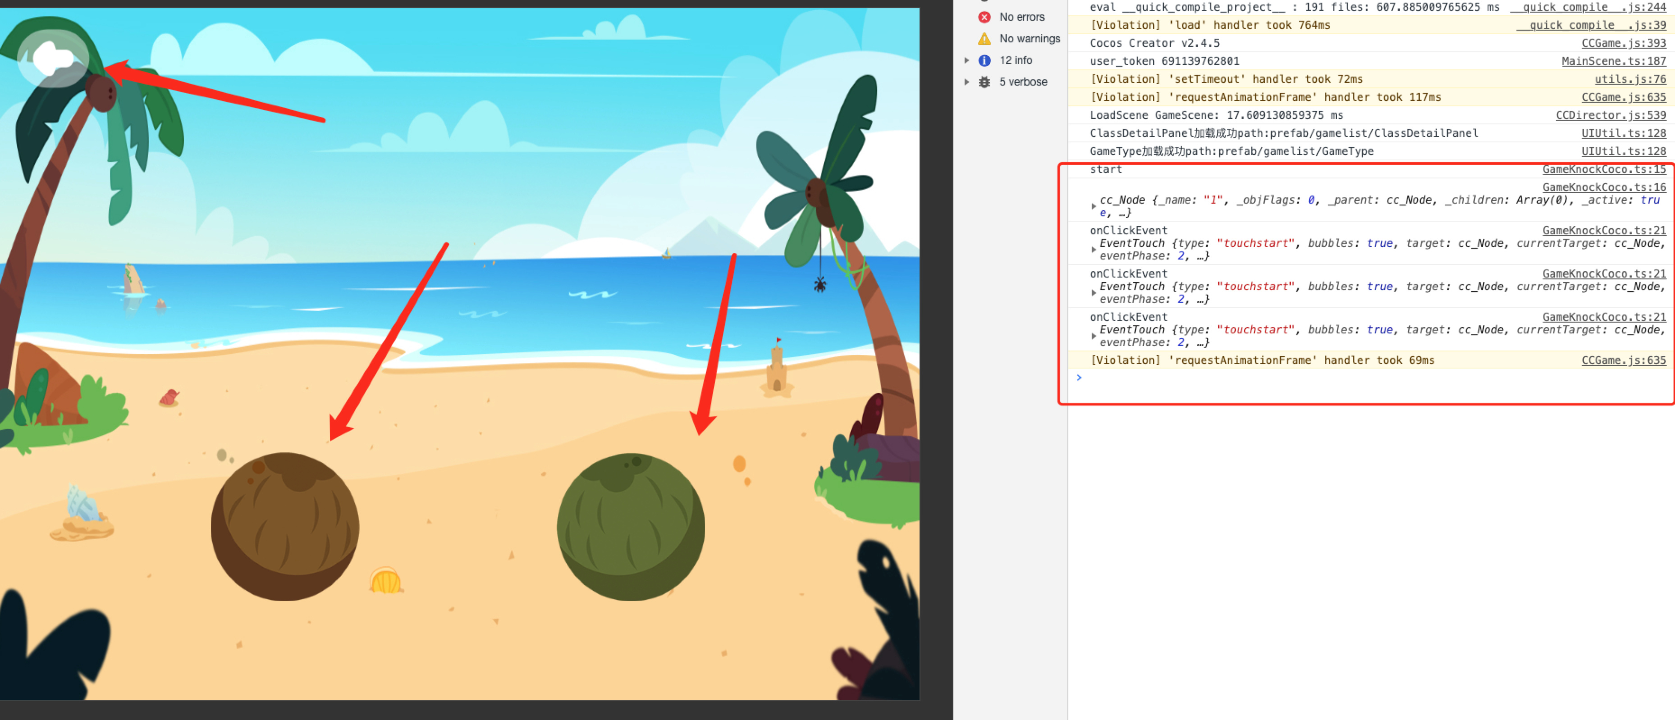Open the utils.js:76 source link
The image size is (1675, 720).
tap(1629, 79)
